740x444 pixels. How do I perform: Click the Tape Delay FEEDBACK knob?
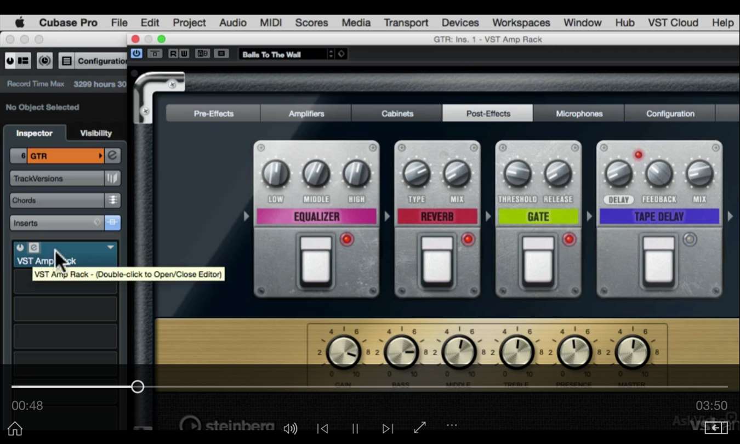[659, 174]
